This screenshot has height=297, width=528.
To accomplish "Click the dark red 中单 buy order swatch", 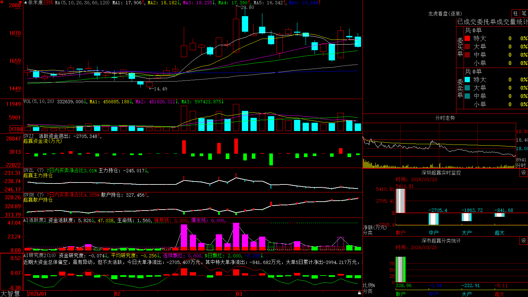I will 467,55.
